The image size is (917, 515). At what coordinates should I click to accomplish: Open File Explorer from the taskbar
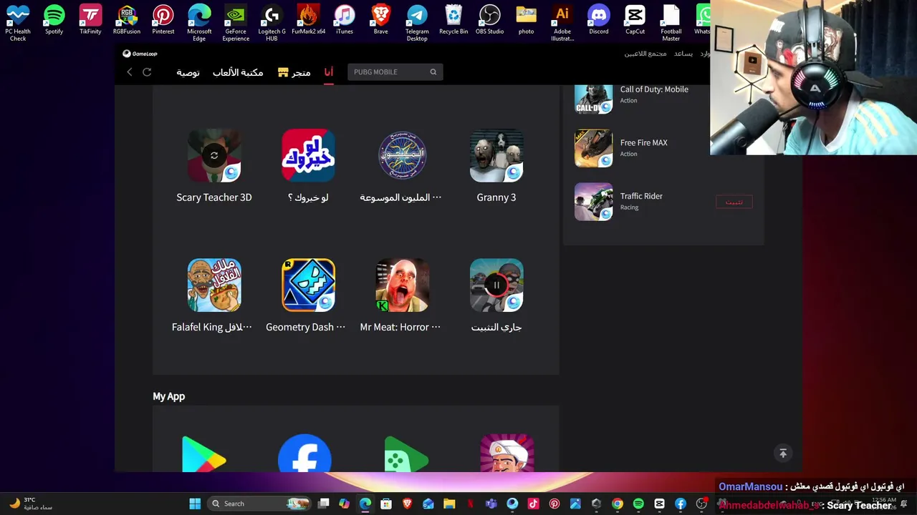449,504
